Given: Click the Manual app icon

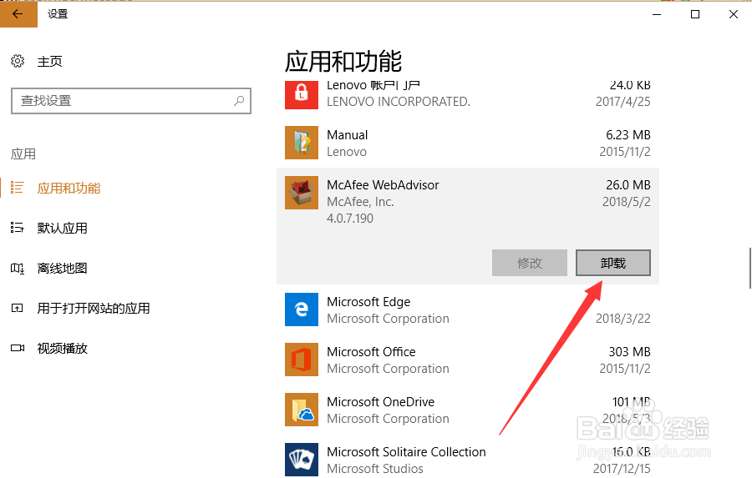Looking at the screenshot, I should click(x=301, y=143).
